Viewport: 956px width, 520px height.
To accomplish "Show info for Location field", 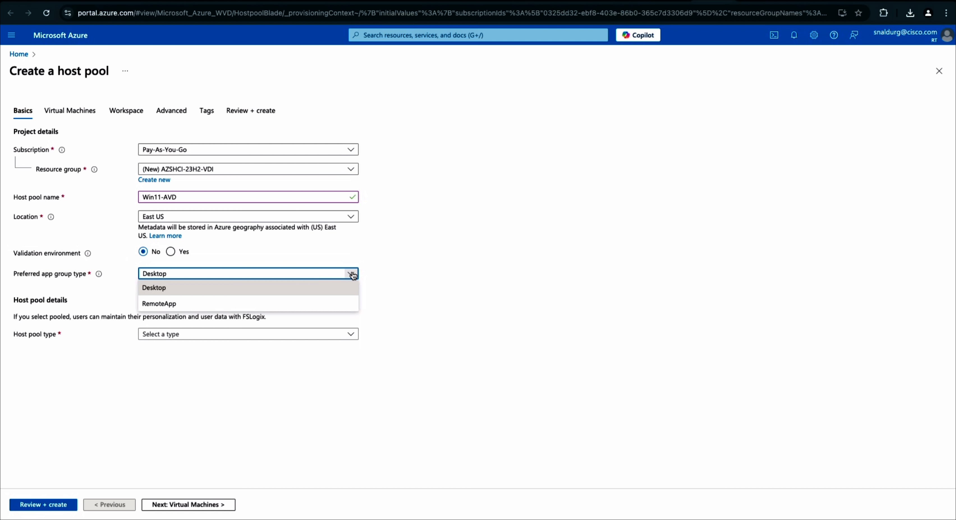I will coord(51,217).
